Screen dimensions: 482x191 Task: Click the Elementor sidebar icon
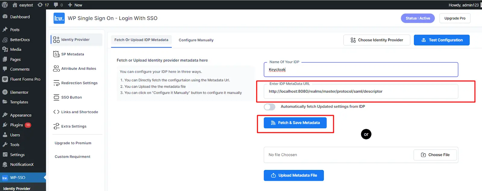point(5,92)
